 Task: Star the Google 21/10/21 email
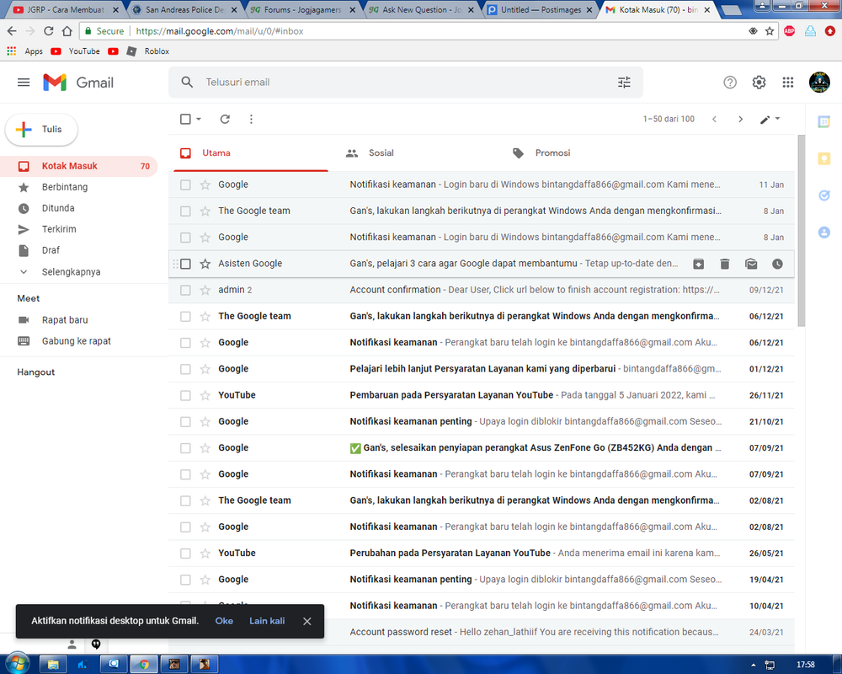tap(205, 421)
